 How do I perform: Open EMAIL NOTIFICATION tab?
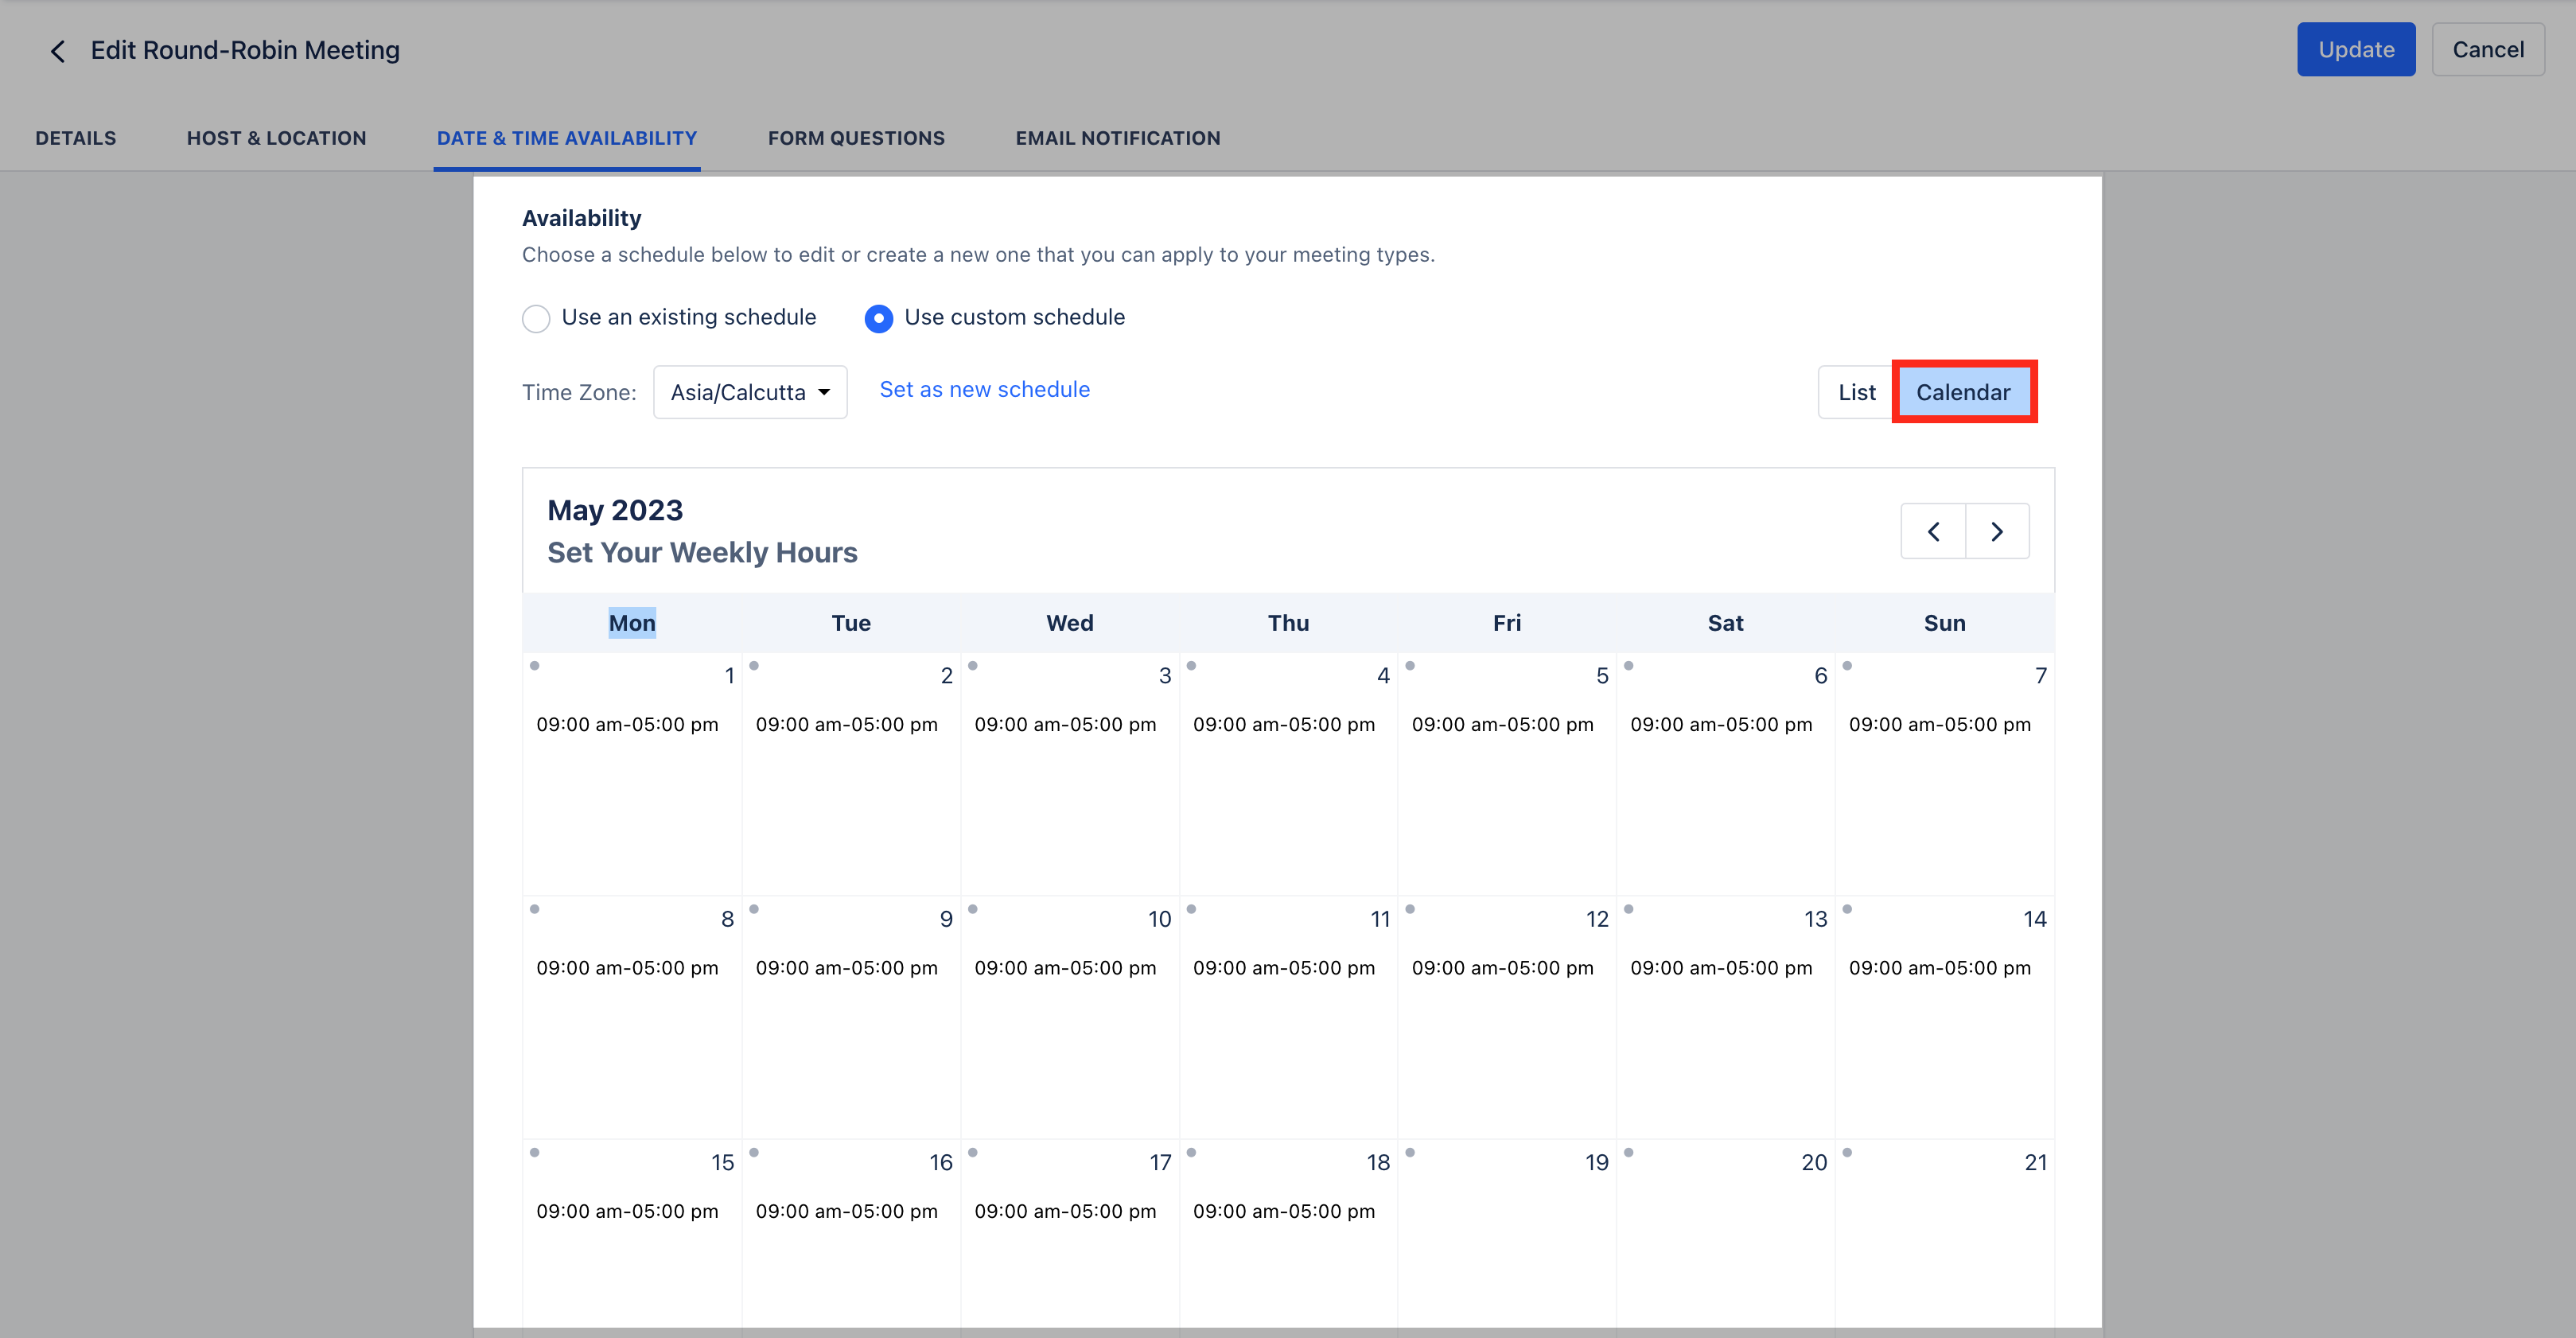(x=1118, y=138)
